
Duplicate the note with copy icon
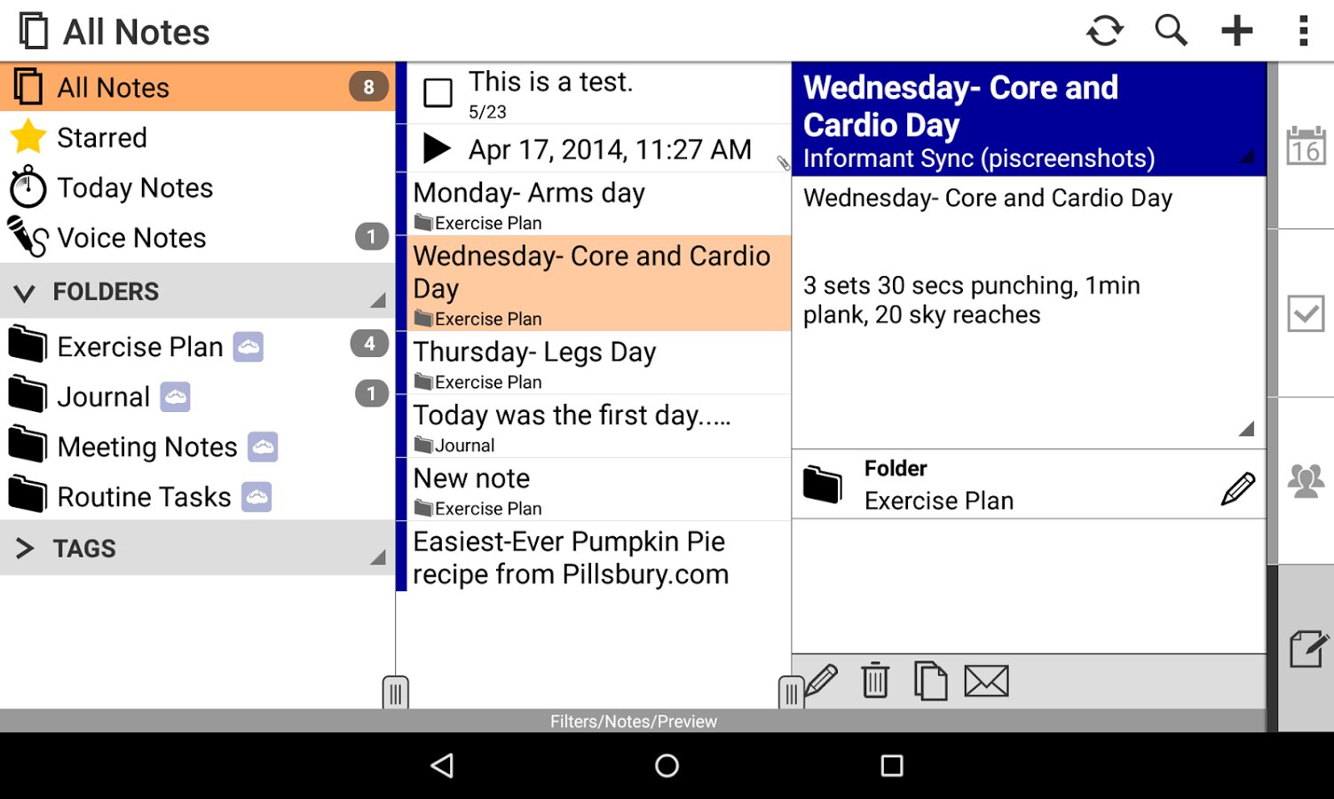point(930,681)
